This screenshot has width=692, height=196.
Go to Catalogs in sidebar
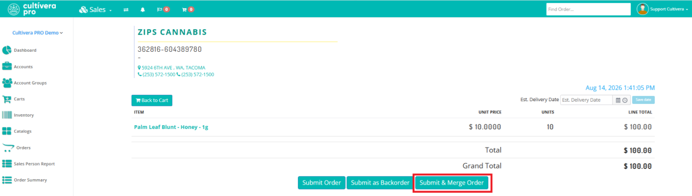[23, 131]
